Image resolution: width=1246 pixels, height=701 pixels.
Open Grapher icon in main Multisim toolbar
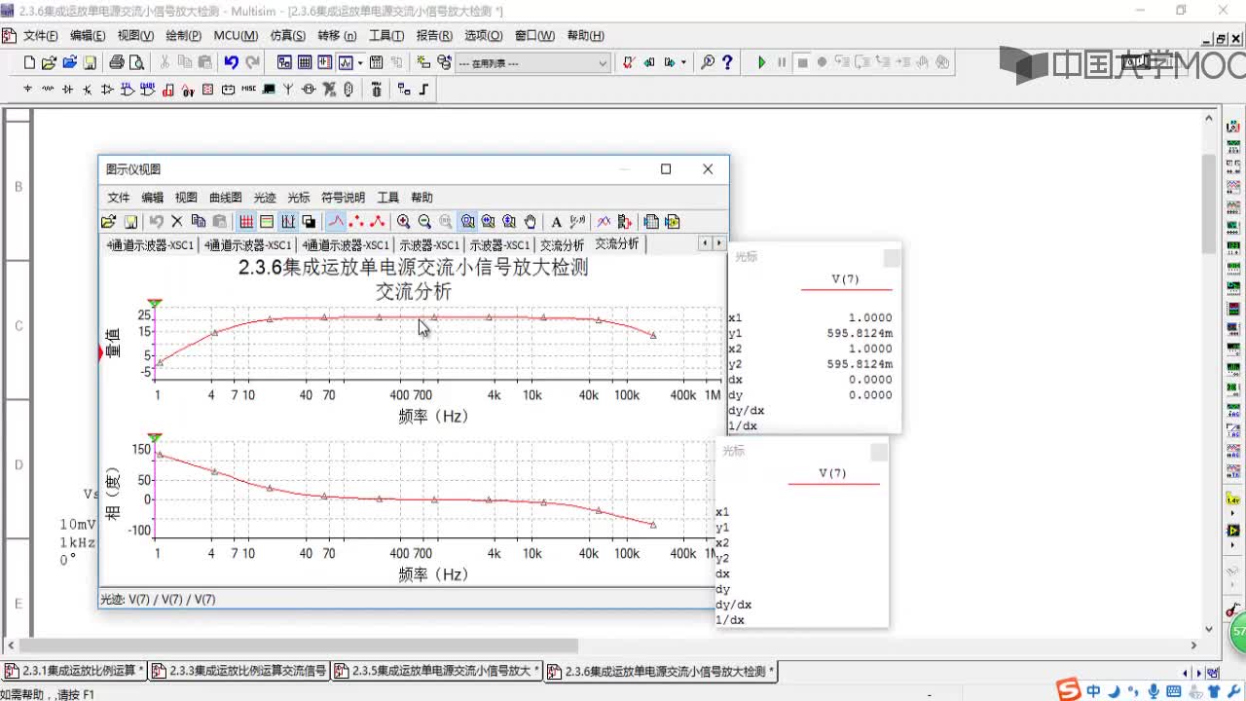(x=346, y=62)
